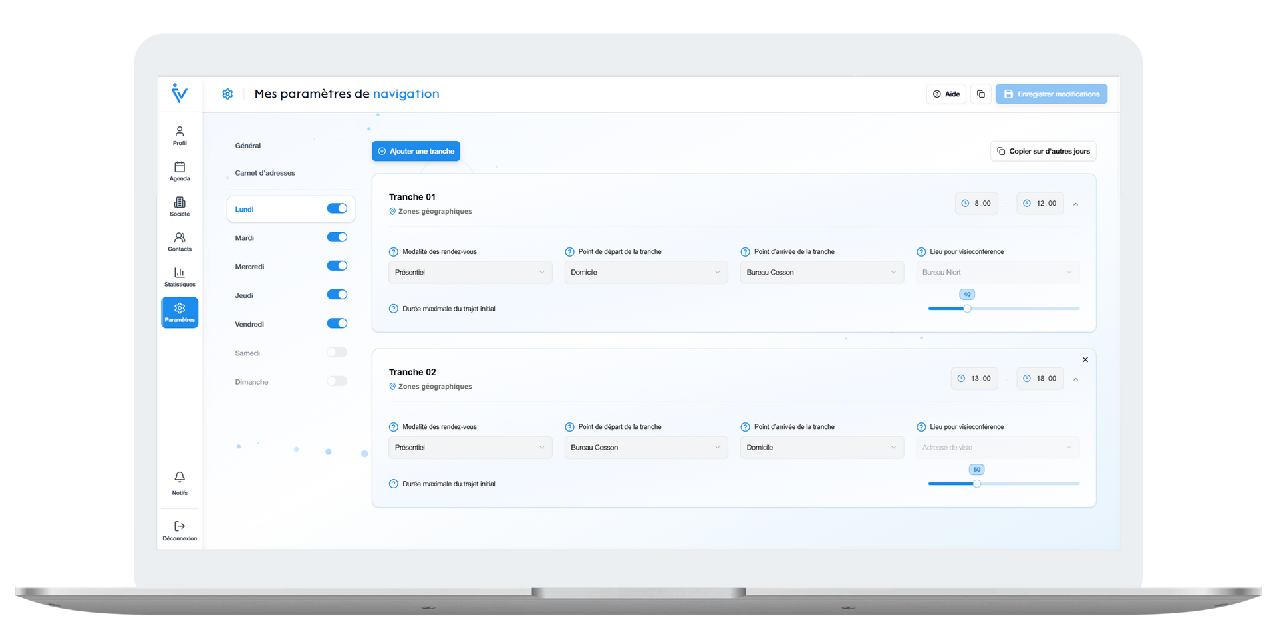Click the Déconnexion logout icon
1277x630 pixels.
tap(179, 529)
